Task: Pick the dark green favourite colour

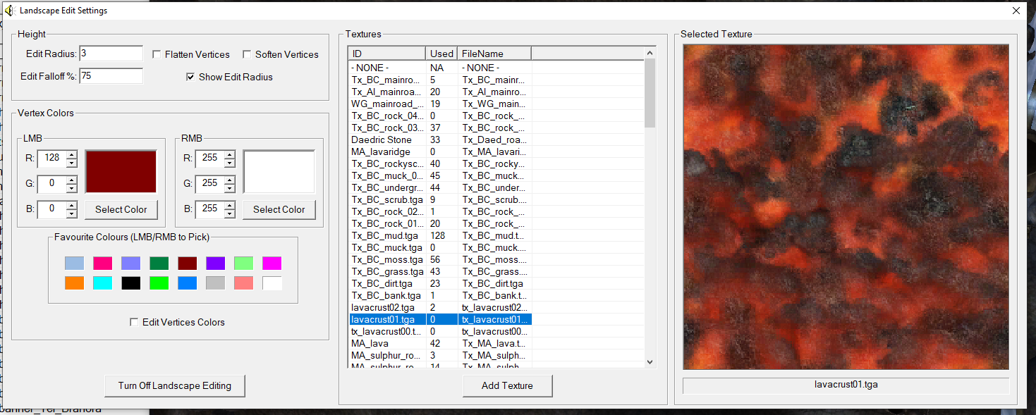Action: click(x=159, y=264)
